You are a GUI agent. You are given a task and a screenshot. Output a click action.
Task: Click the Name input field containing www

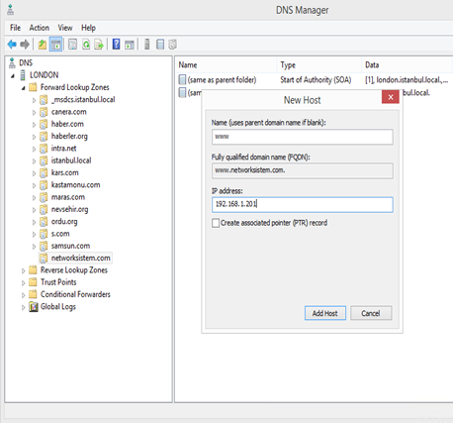[303, 137]
